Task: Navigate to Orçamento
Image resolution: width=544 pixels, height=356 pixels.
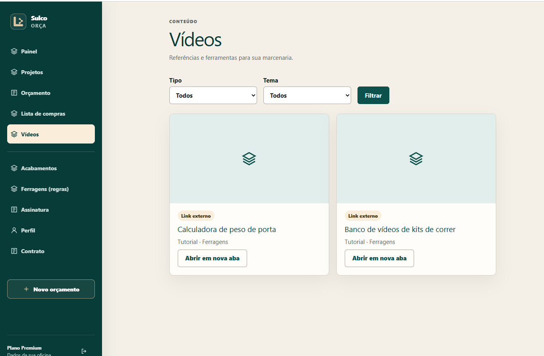Action: point(51,93)
